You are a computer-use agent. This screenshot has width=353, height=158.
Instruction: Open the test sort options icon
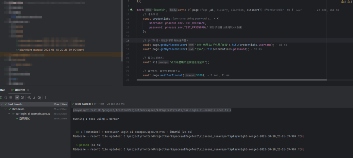pos(29,97)
